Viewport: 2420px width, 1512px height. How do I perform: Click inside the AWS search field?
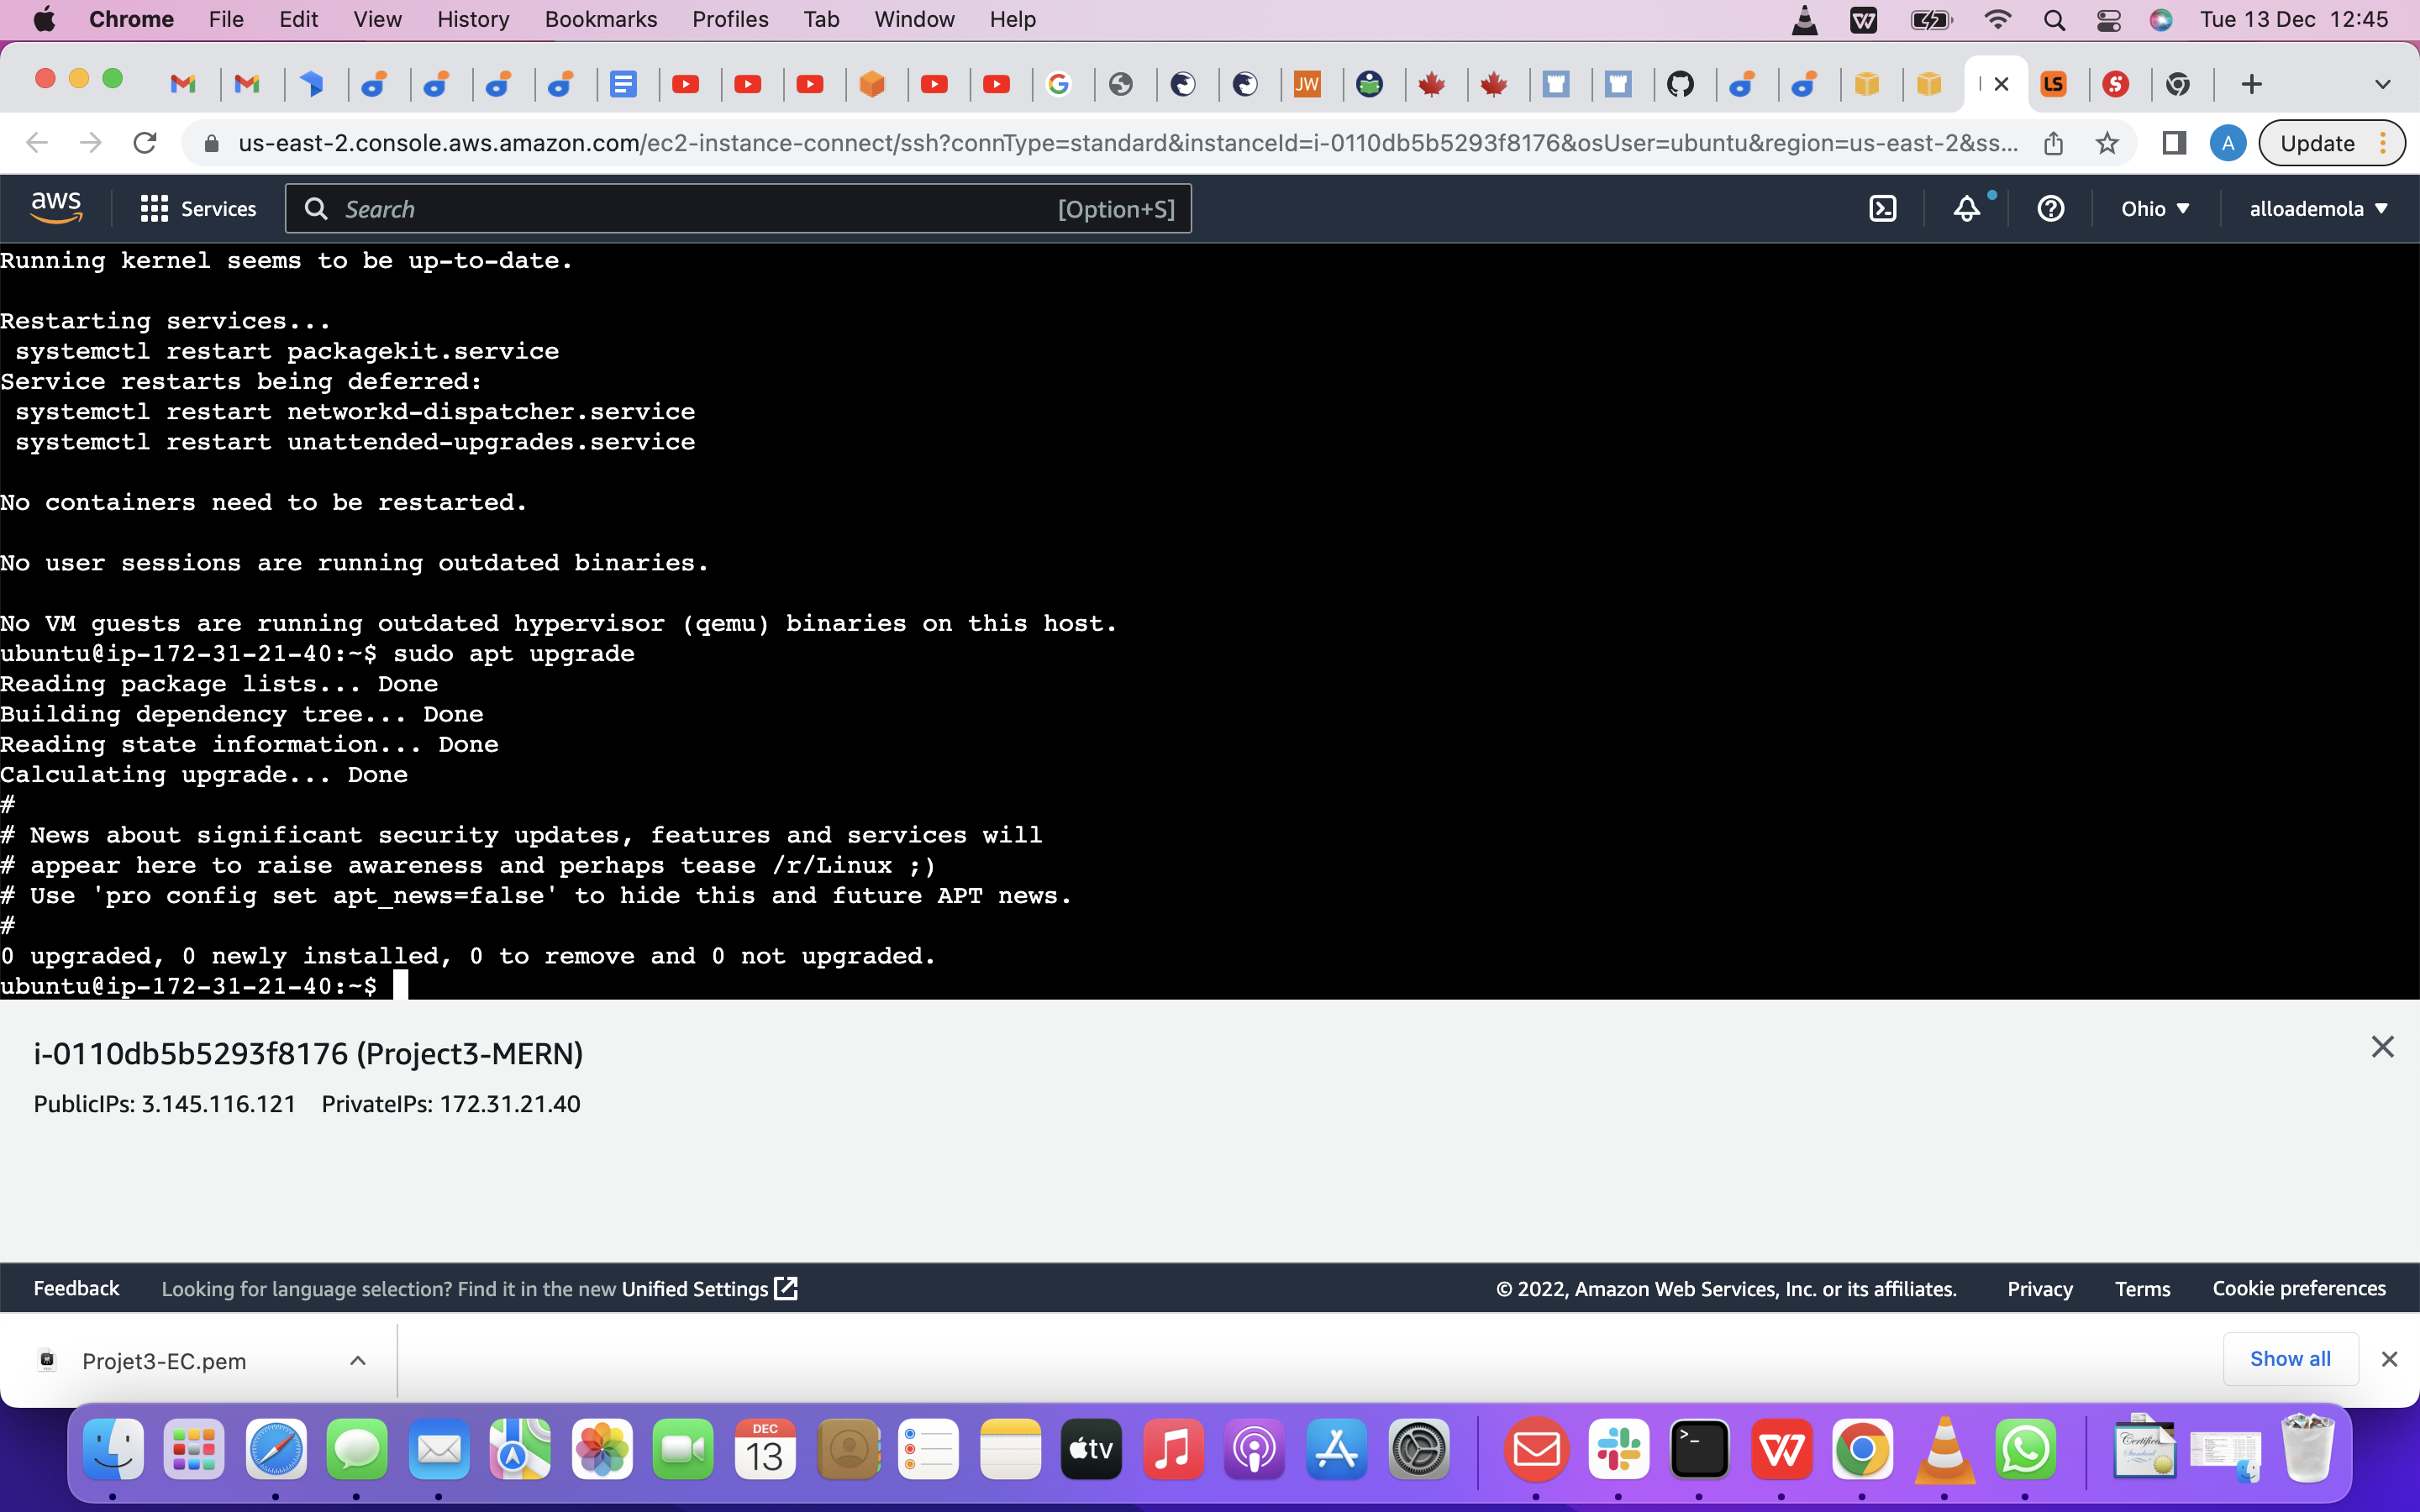point(700,208)
